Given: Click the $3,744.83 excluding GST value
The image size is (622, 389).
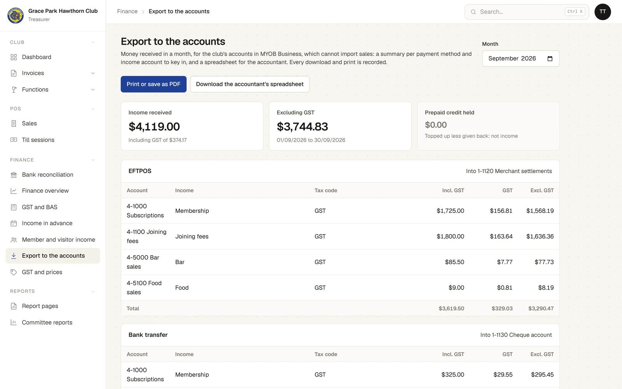Looking at the screenshot, I should click(x=302, y=126).
